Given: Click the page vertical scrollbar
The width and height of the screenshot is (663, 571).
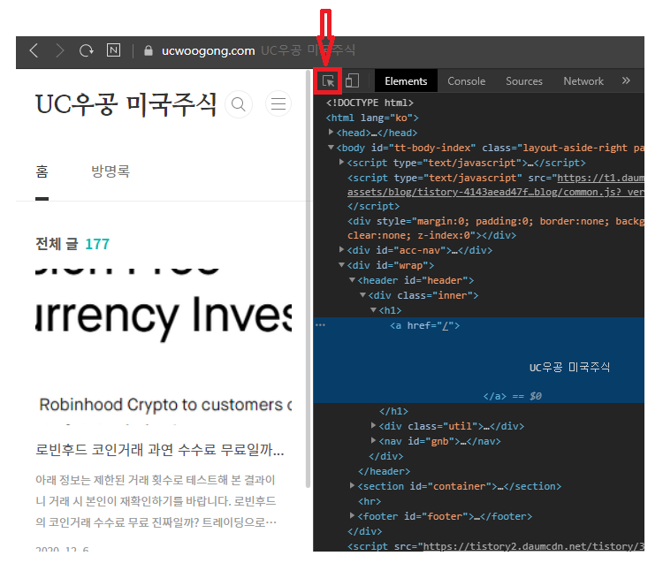Looking at the screenshot, I should 308,279.
